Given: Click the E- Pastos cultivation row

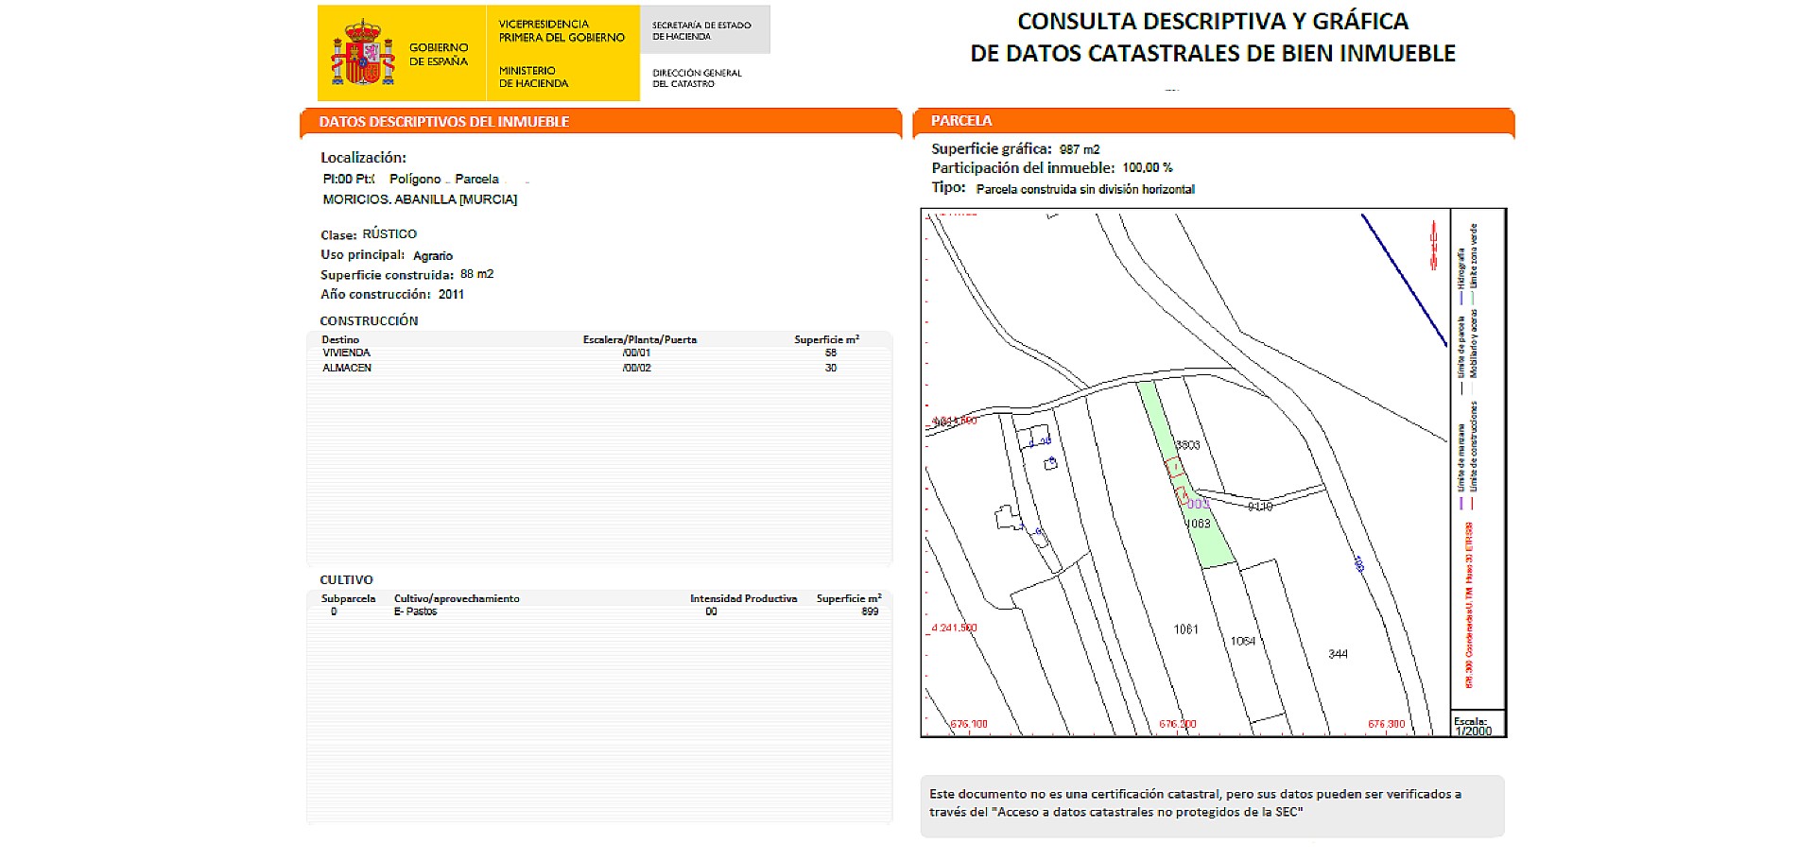Looking at the screenshot, I should coord(415,611).
